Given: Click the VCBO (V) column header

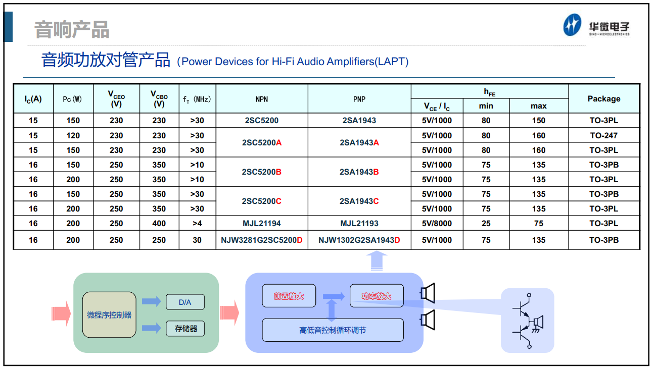Looking at the screenshot, I should click(159, 99).
